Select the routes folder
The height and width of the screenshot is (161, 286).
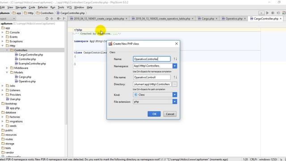pyautogui.click(x=7, y=139)
